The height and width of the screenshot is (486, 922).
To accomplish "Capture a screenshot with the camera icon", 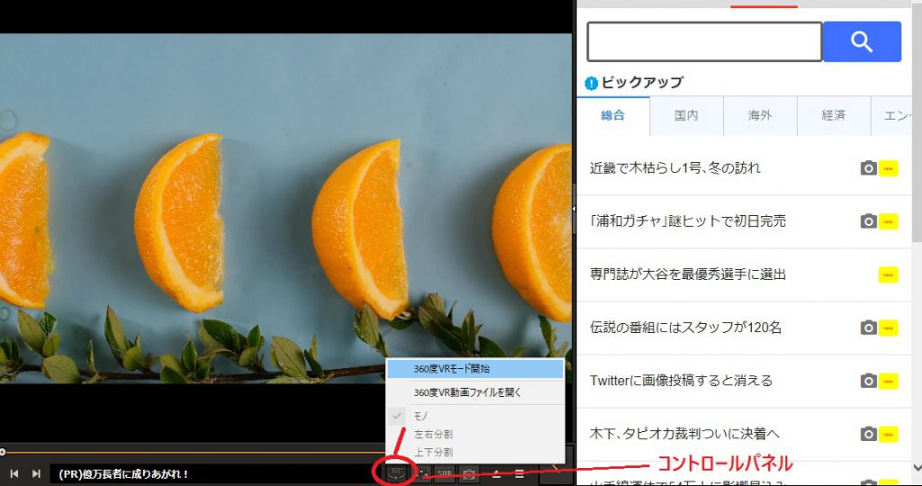I will pyautogui.click(x=468, y=473).
